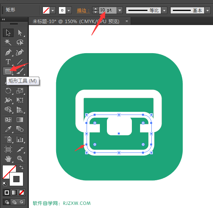
Task: Click the 10 pt stroke weight field
Action: click(108, 10)
